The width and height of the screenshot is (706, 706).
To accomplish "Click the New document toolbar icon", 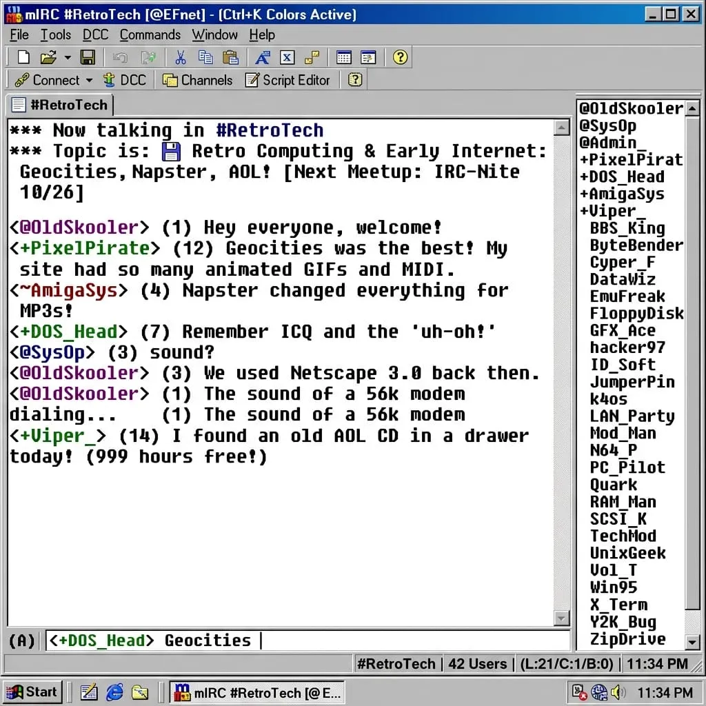I will tap(23, 57).
